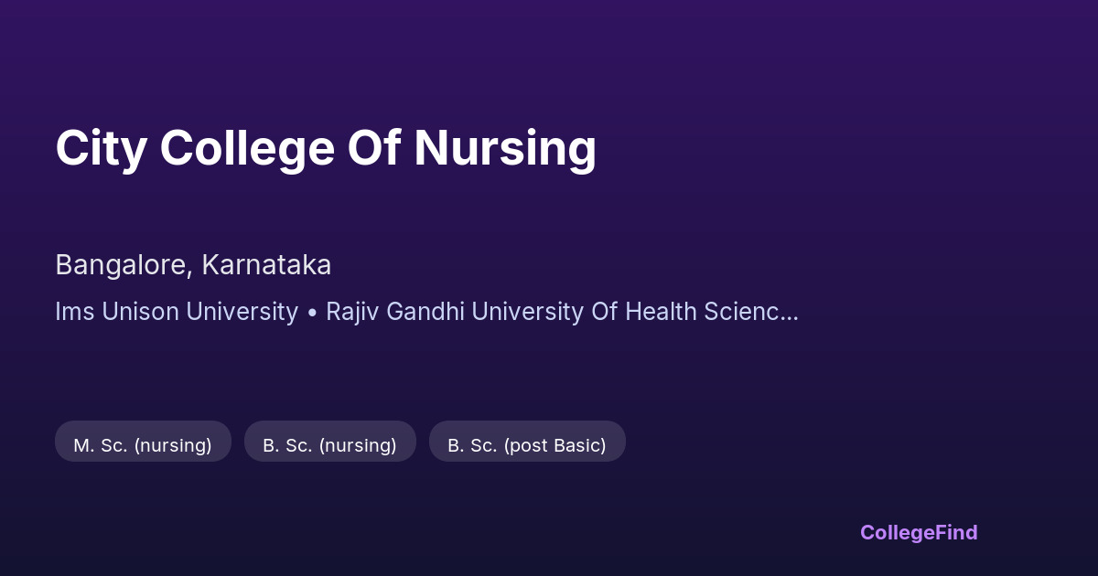Image resolution: width=1098 pixels, height=576 pixels.
Task: Click the word Bangalore in the location
Action: (x=121, y=265)
